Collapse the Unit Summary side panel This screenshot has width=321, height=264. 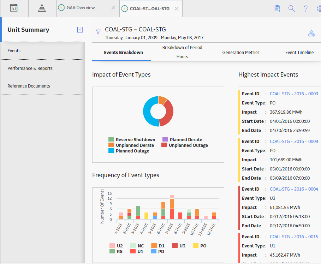click(x=80, y=30)
